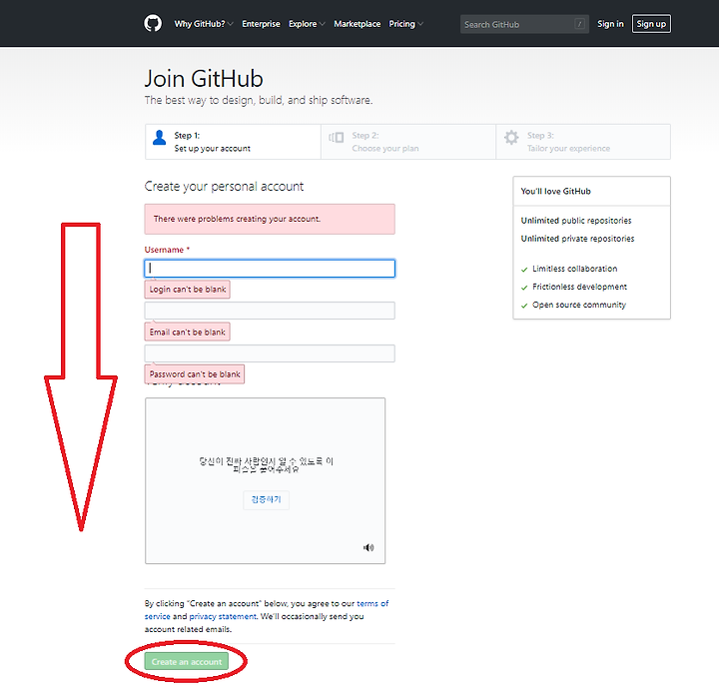The height and width of the screenshot is (700, 719).
Task: Click the slash shortcut icon in search
Action: tap(579, 24)
